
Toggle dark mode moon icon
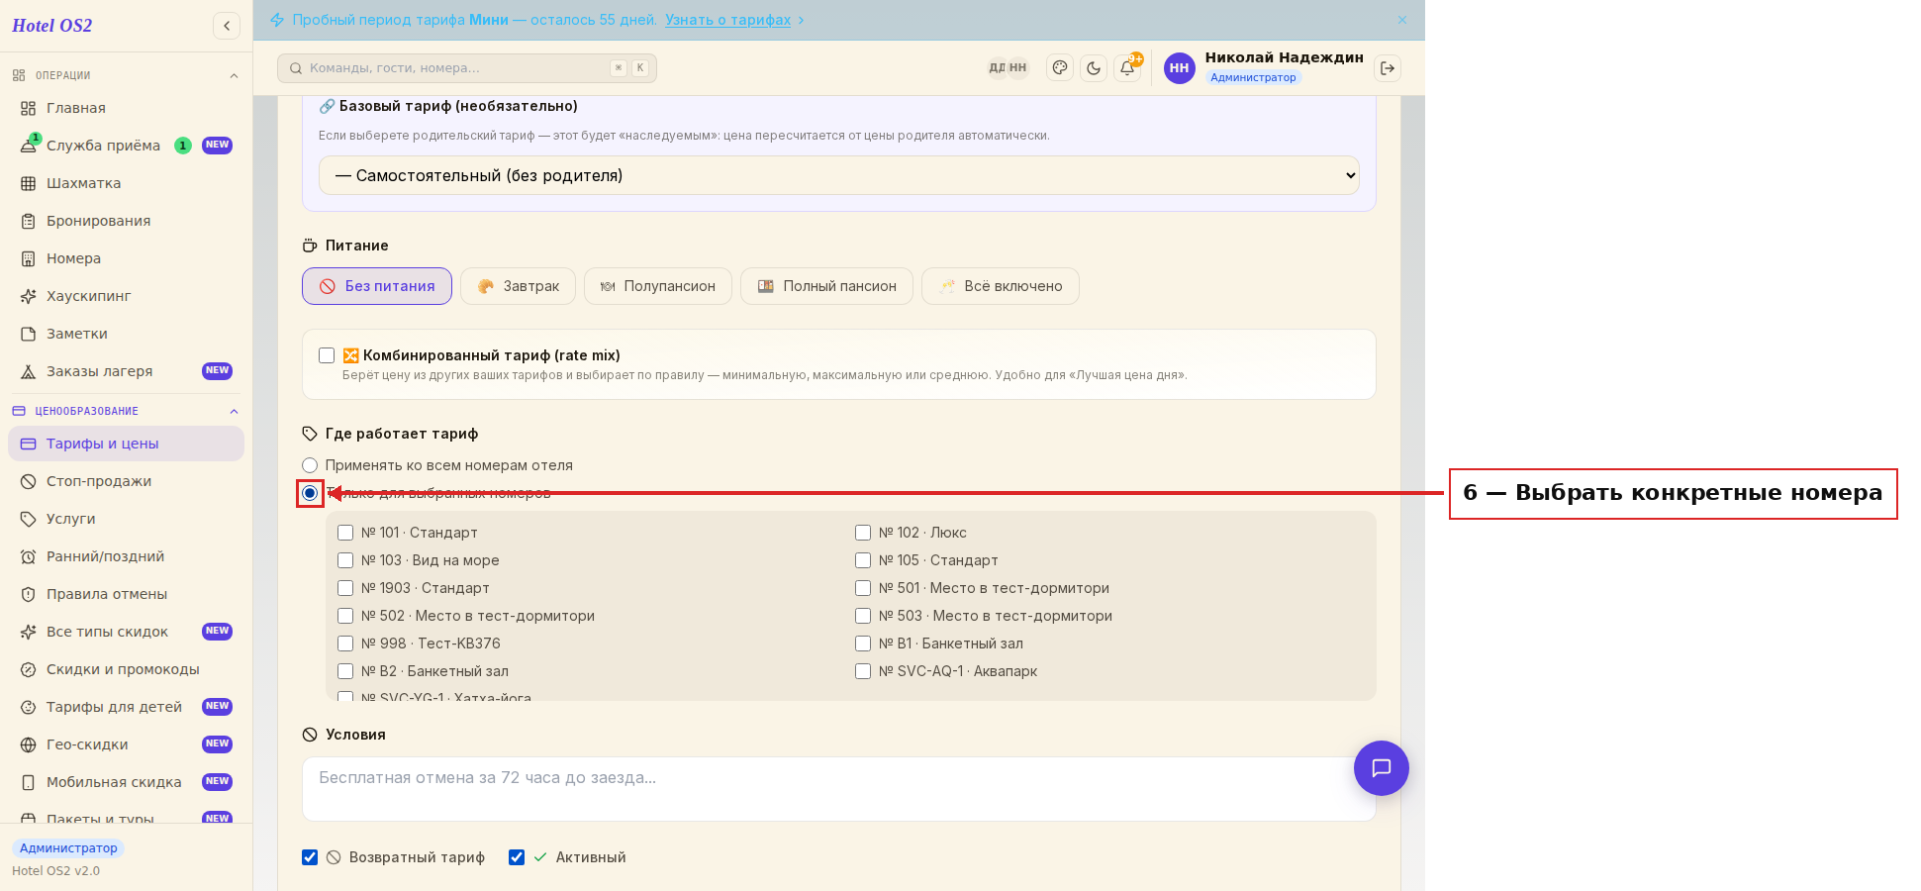click(1094, 68)
